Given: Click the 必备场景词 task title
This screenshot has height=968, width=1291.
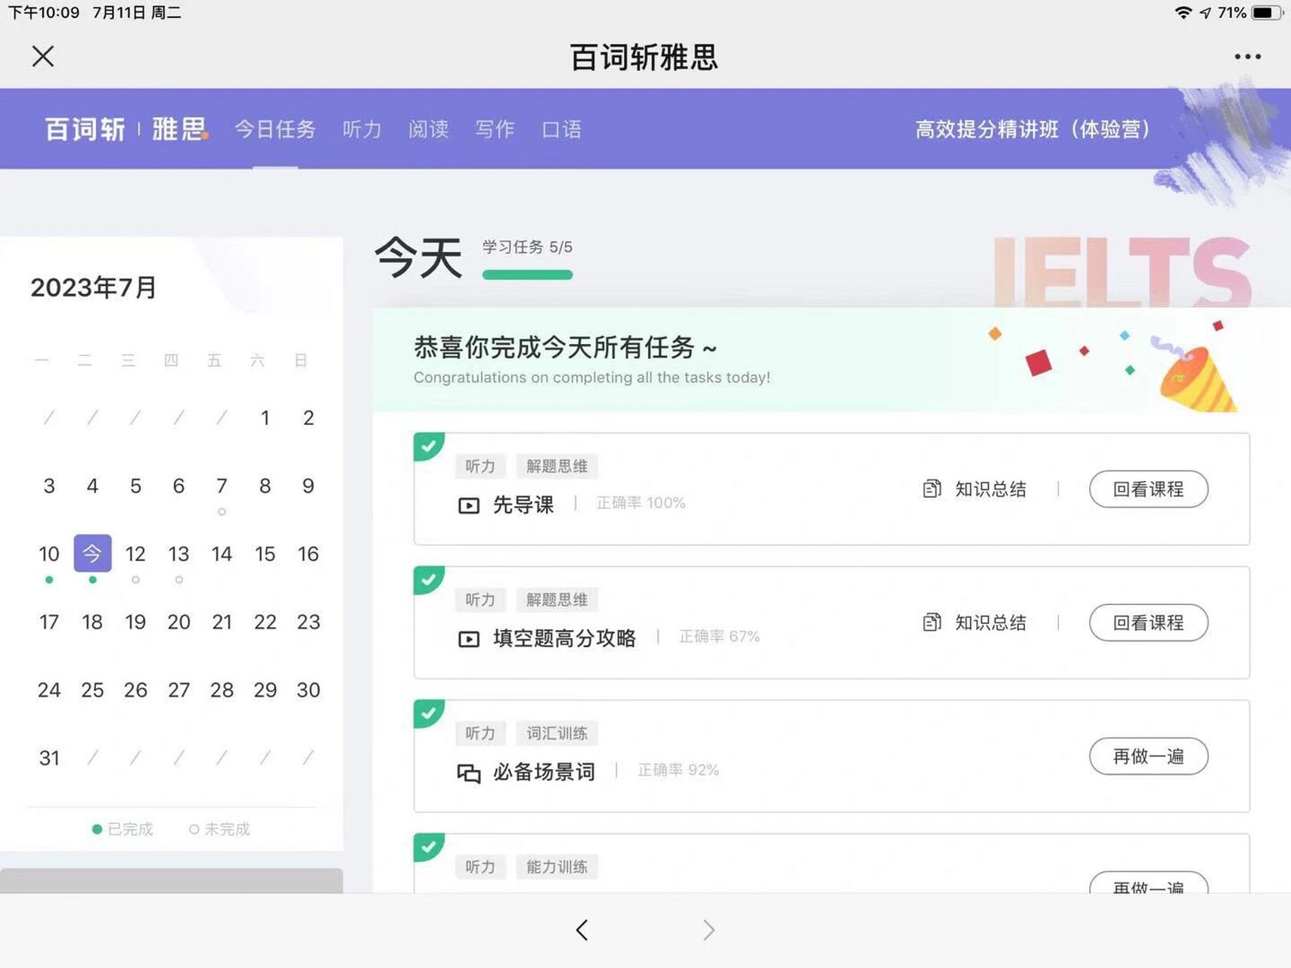Looking at the screenshot, I should click(544, 772).
